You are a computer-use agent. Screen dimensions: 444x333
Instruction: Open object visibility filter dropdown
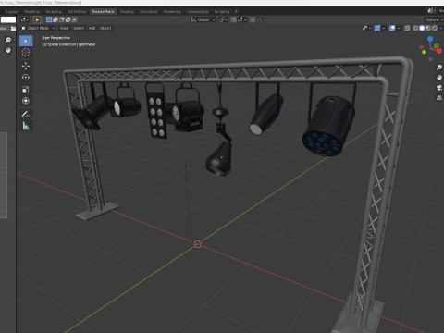[x=366, y=29]
